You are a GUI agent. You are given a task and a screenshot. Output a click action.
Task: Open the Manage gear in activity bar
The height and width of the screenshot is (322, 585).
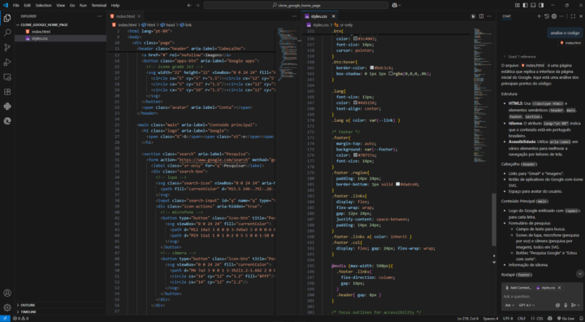point(7,308)
